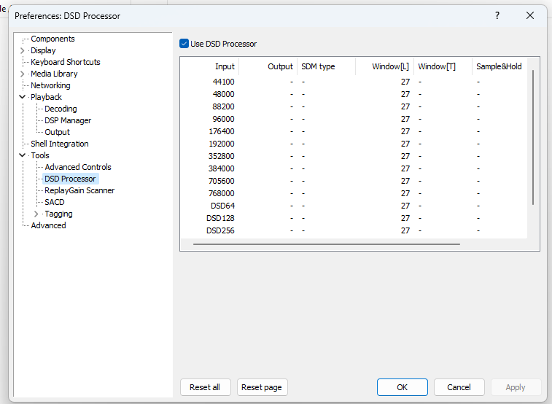
Task: Expand the Tagging tree node
Action: tap(36, 214)
